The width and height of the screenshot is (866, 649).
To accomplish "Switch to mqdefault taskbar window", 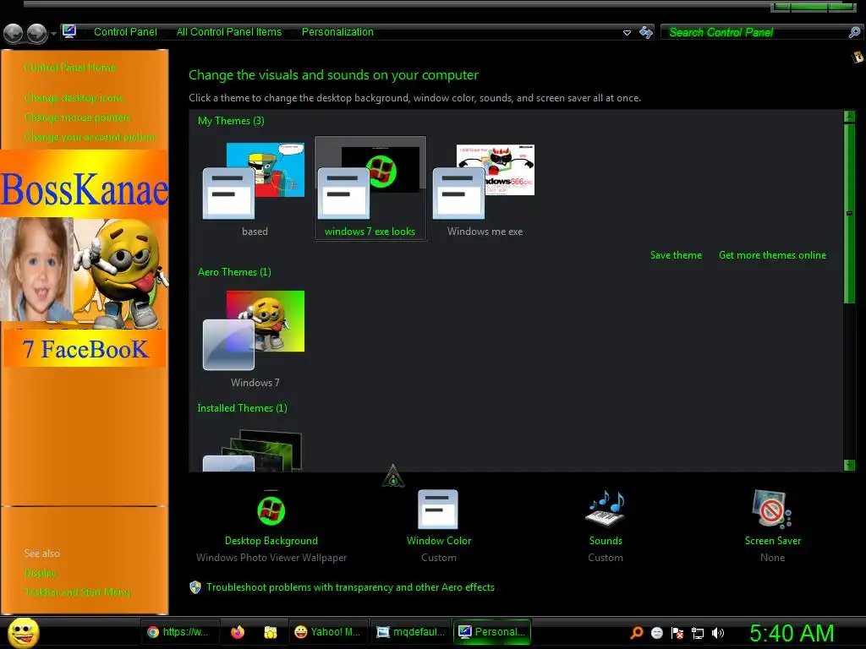I will click(411, 632).
